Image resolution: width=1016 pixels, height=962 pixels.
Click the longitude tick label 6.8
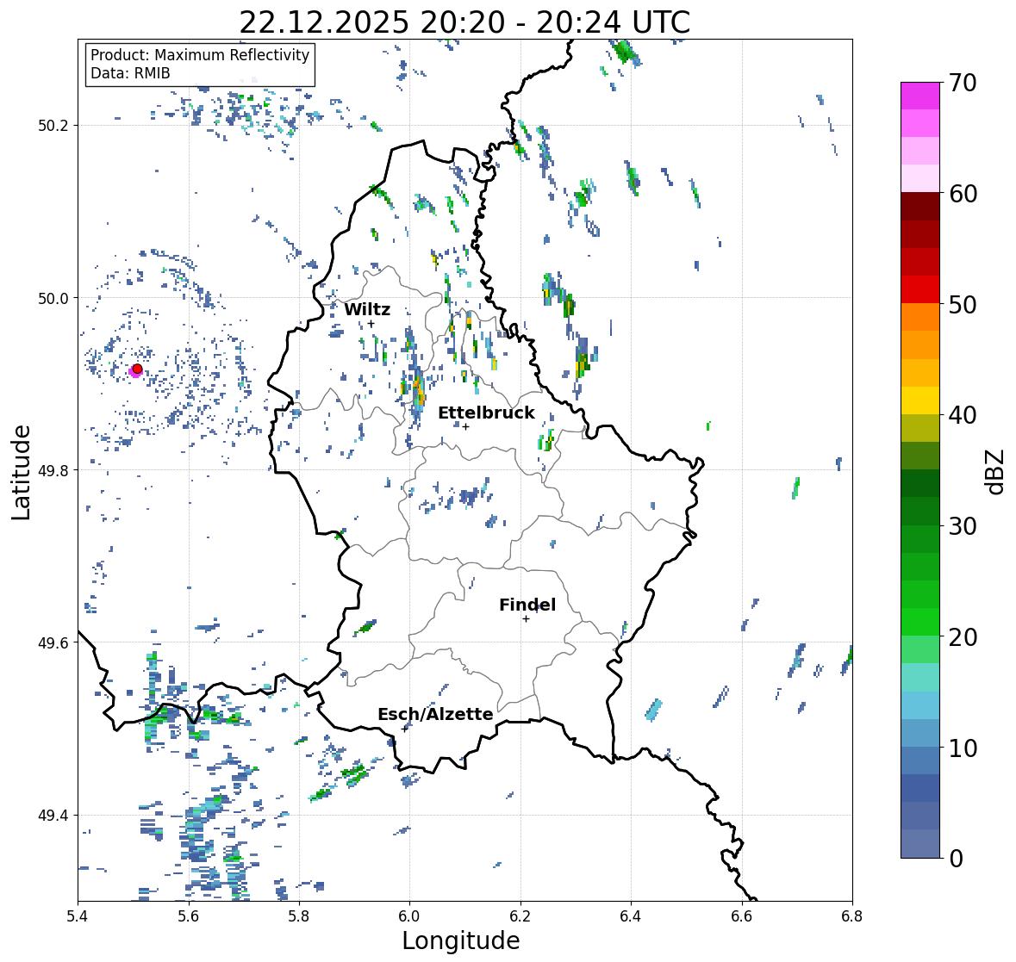[852, 916]
